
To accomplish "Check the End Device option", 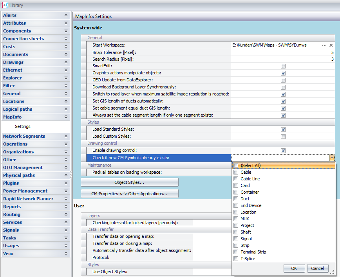I will [x=236, y=205].
